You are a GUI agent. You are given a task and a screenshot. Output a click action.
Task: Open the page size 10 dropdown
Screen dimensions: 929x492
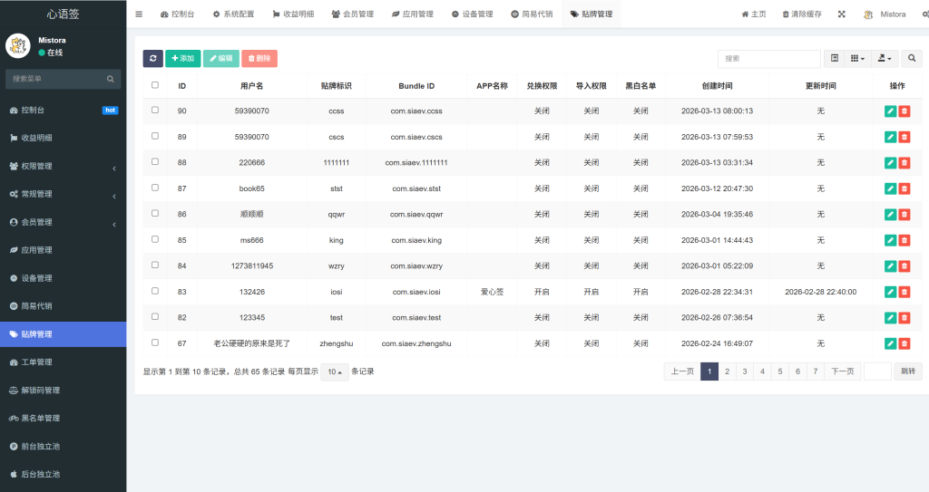(x=335, y=371)
